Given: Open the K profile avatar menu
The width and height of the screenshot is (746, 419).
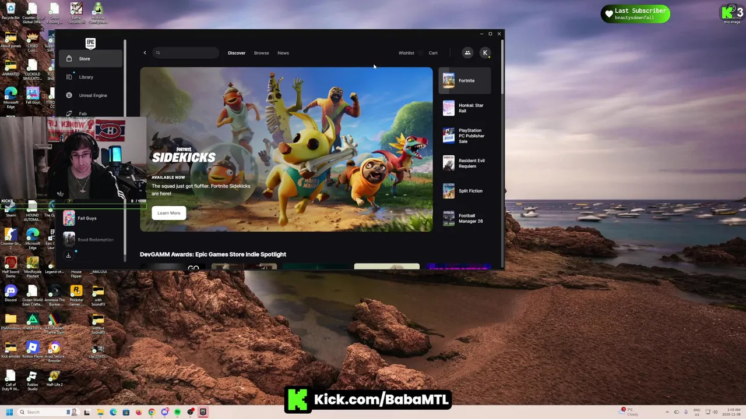Looking at the screenshot, I should [x=485, y=53].
